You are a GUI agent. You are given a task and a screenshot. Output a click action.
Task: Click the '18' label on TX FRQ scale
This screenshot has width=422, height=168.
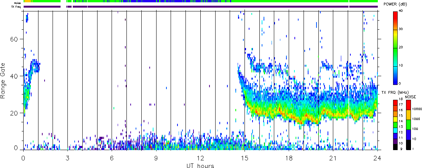pos(401,99)
